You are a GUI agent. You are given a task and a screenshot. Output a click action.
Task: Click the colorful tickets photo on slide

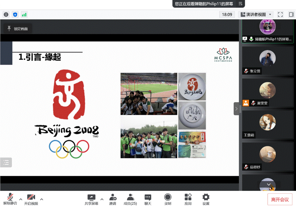[192, 145]
